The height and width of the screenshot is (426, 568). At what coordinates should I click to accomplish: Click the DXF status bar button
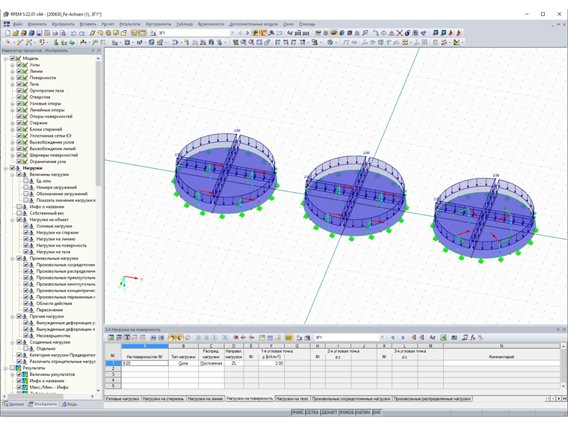click(x=377, y=413)
